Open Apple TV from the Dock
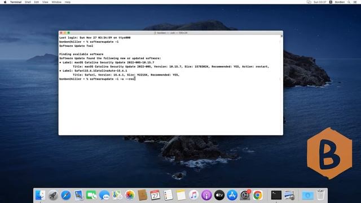361x203 pixels. pyautogui.click(x=219, y=195)
